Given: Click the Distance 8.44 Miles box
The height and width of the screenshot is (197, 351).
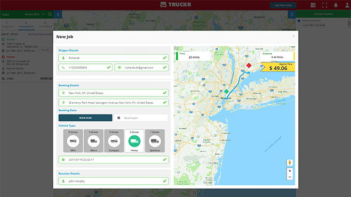Looking at the screenshot, I should pyautogui.click(x=277, y=56).
